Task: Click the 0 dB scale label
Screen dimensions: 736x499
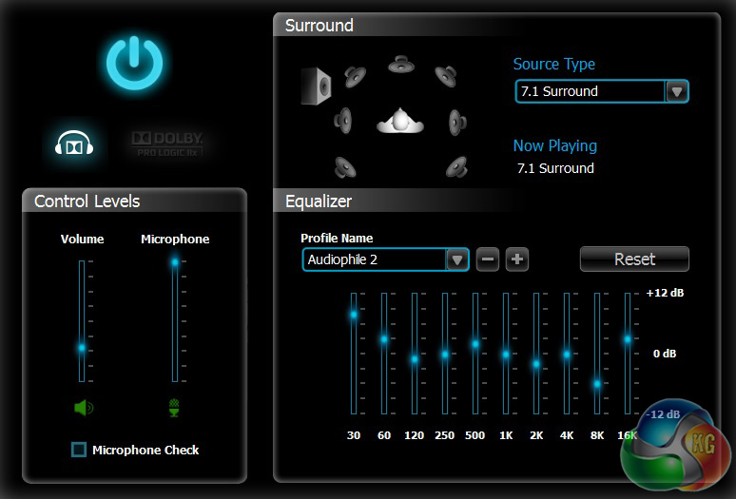Action: [665, 354]
